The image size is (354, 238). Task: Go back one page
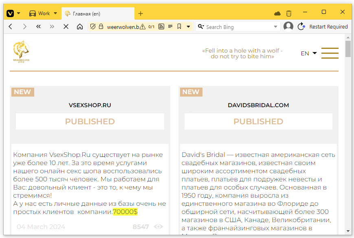click(10, 26)
